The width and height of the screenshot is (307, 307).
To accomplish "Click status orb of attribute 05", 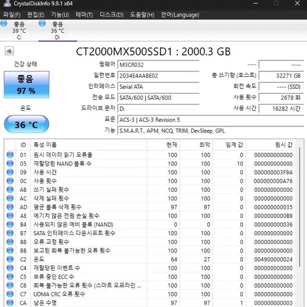I will (10, 163).
